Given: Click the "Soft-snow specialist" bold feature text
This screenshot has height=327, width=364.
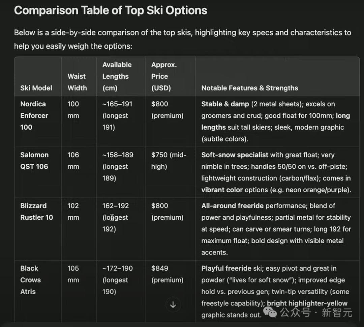Looking at the screenshot, I should [x=235, y=155].
